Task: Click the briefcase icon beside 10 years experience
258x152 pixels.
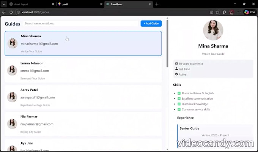Action: pos(176,63)
